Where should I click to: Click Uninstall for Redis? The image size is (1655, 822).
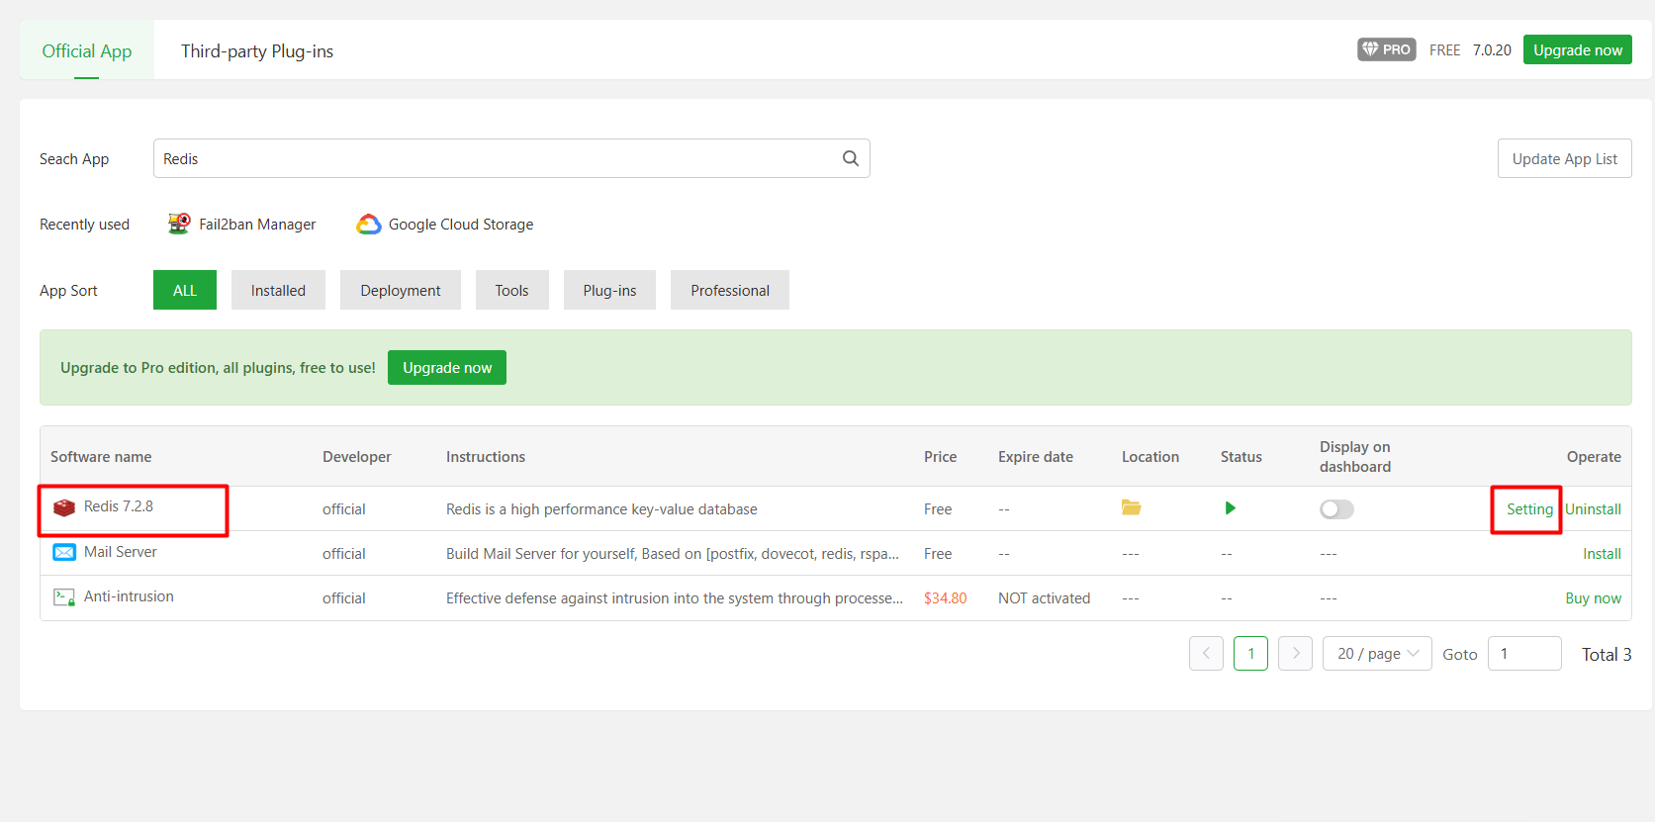[1593, 508]
